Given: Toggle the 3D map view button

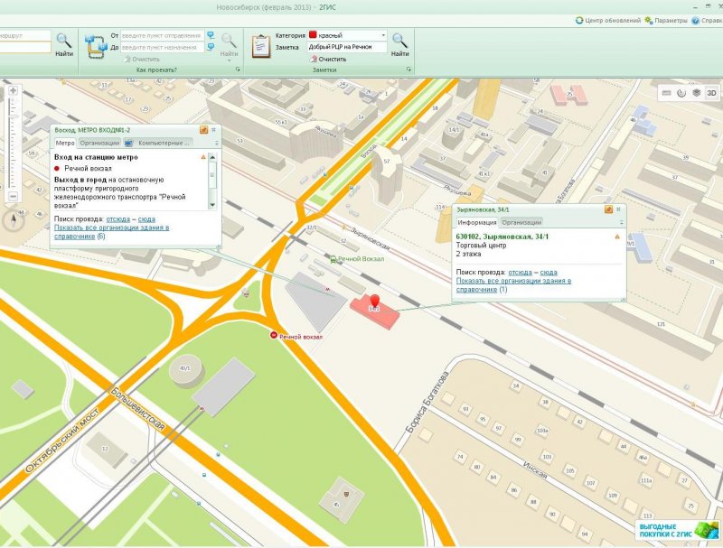Looking at the screenshot, I should click(711, 93).
